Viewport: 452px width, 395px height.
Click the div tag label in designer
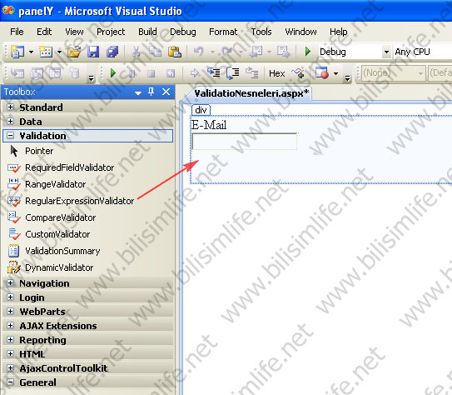201,110
